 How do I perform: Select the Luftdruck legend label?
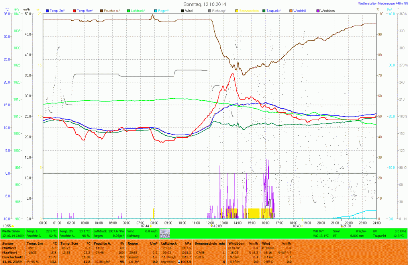139,10
